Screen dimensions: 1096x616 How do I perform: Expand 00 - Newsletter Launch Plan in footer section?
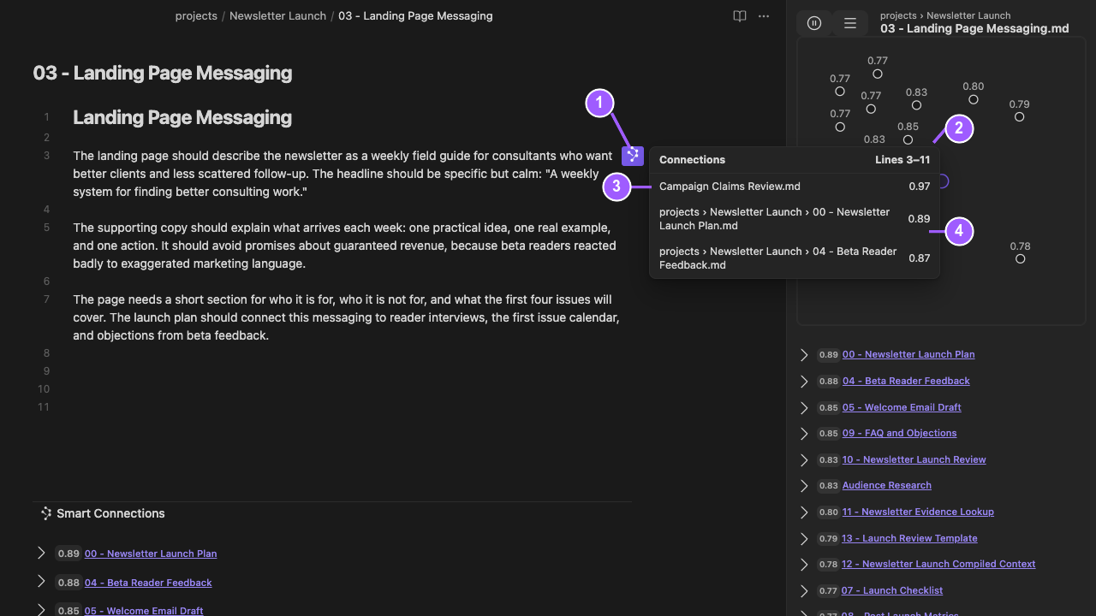[x=41, y=554]
